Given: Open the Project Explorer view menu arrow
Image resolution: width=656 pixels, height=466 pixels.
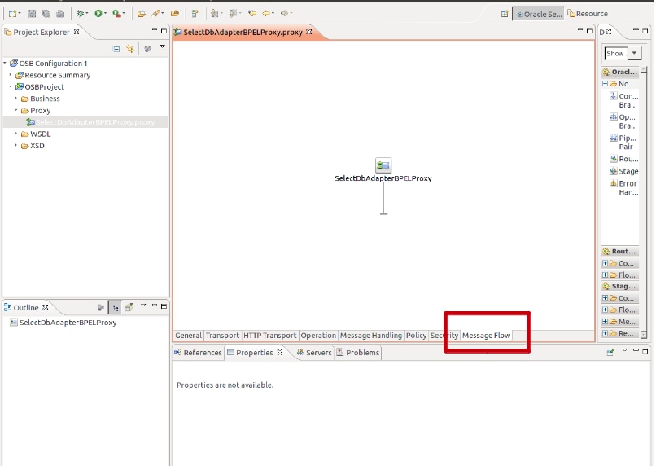Looking at the screenshot, I should pos(162,46).
